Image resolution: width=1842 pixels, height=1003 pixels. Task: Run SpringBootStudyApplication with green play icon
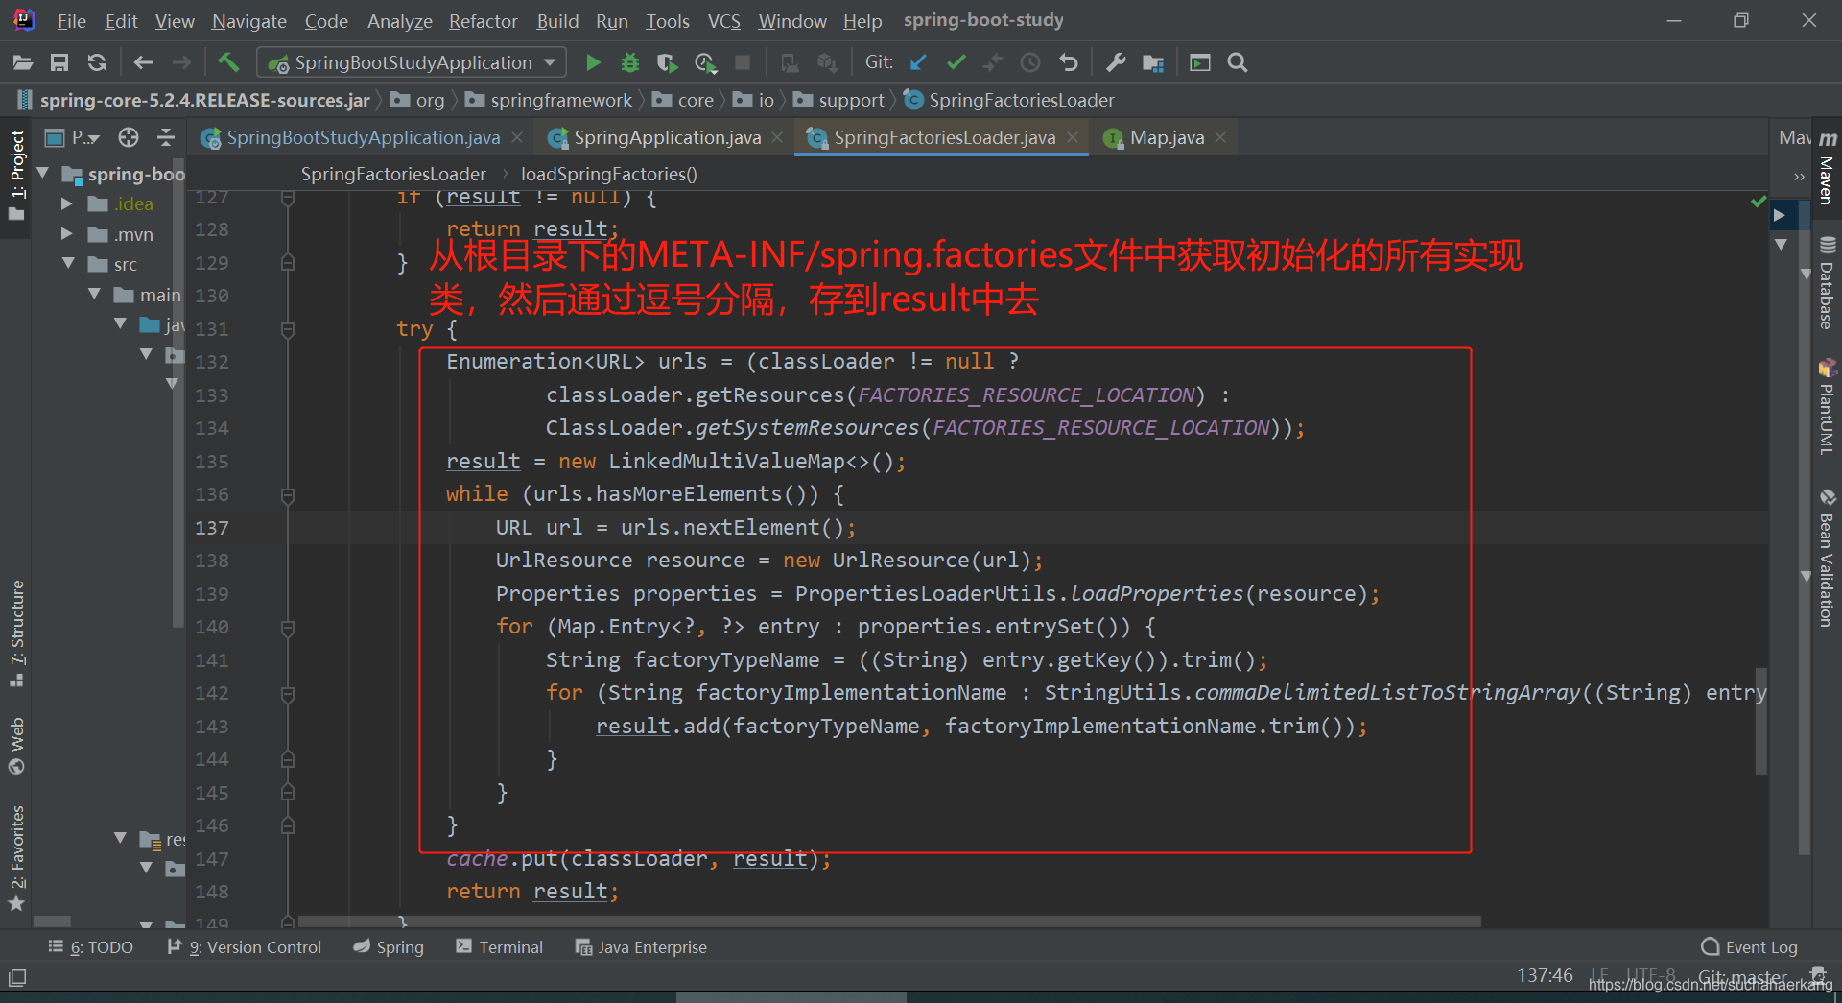593,63
